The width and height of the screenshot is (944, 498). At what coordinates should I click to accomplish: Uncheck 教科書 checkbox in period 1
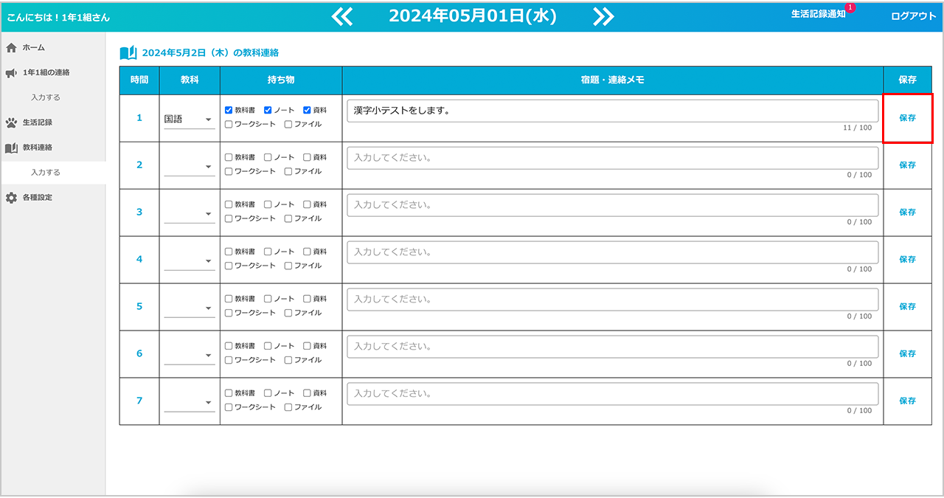229,110
